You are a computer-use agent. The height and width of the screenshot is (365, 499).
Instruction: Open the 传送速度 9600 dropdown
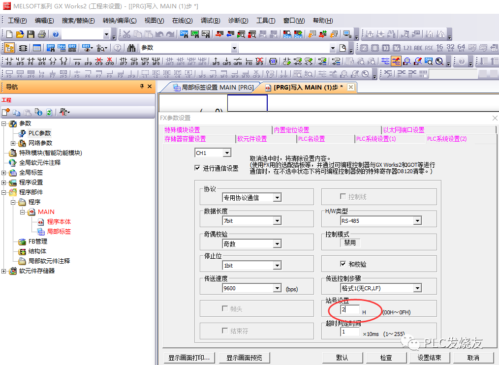point(277,289)
